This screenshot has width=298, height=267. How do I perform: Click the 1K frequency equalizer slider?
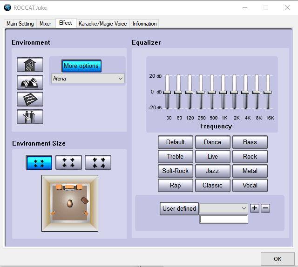coord(223,92)
